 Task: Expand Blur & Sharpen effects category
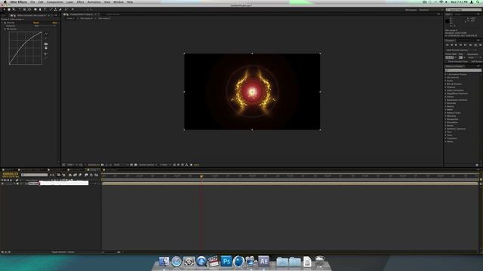tap(445, 84)
